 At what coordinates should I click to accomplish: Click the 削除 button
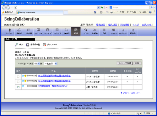(137, 63)
